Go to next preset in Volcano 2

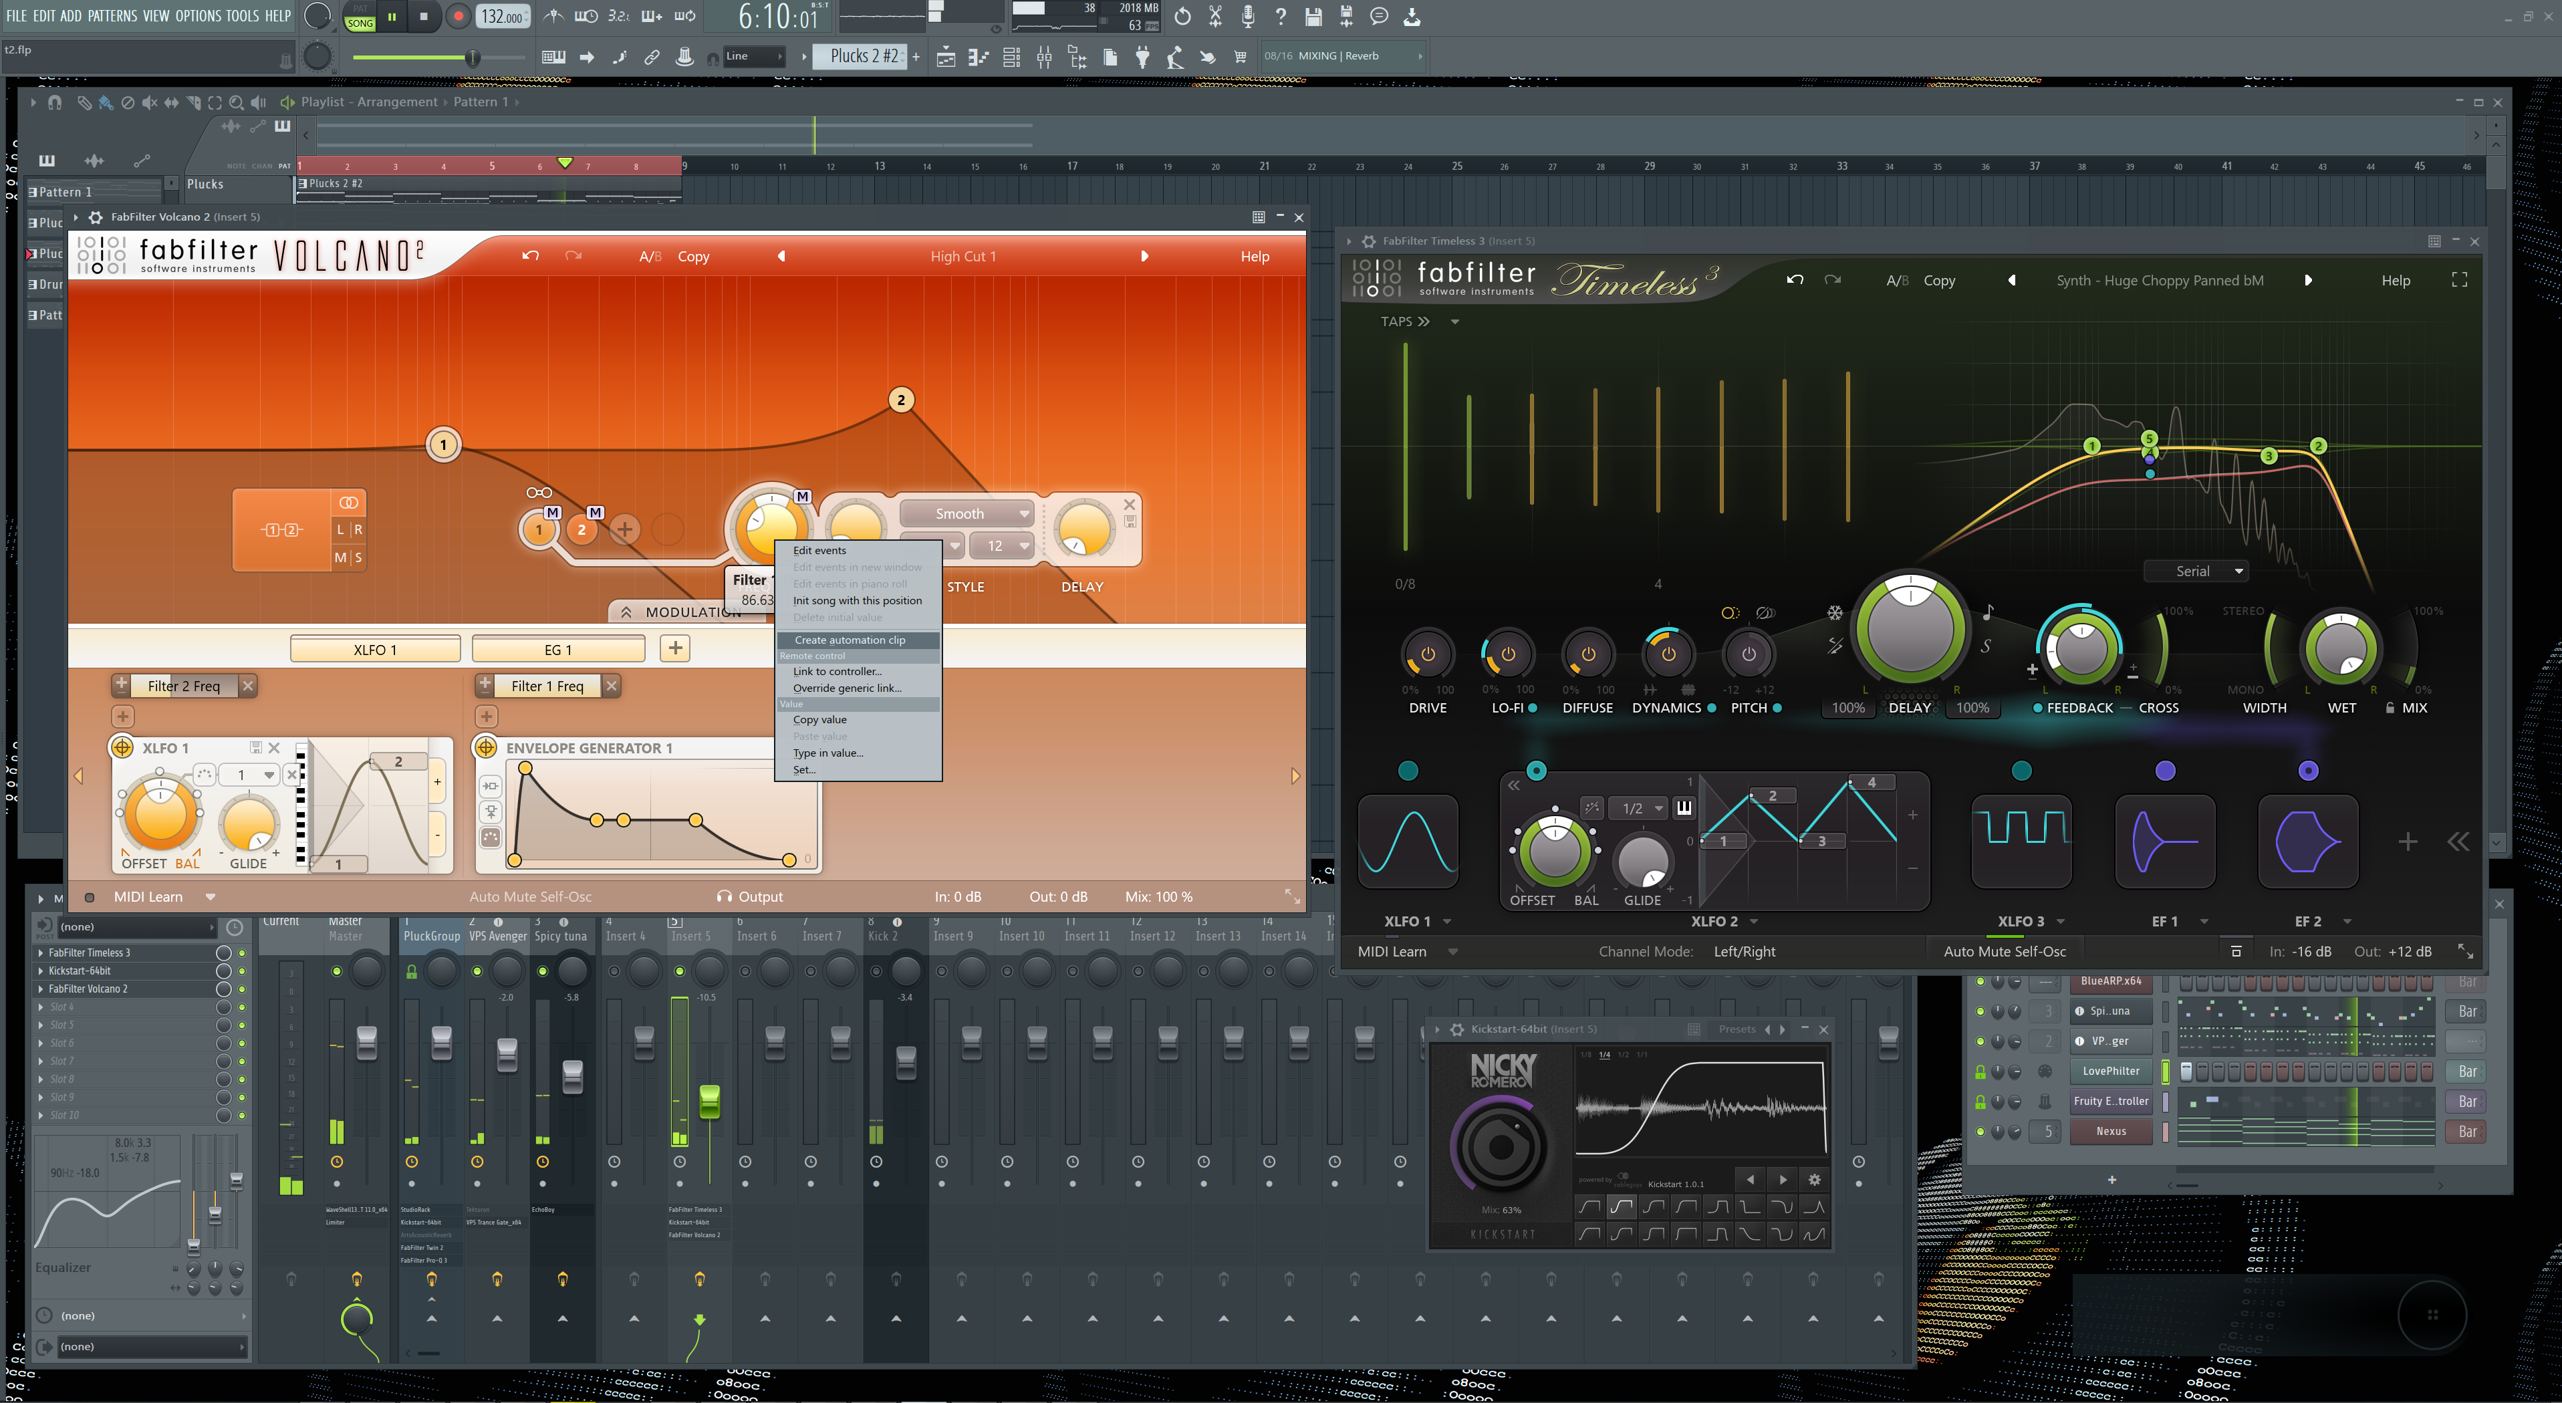click(x=1145, y=255)
